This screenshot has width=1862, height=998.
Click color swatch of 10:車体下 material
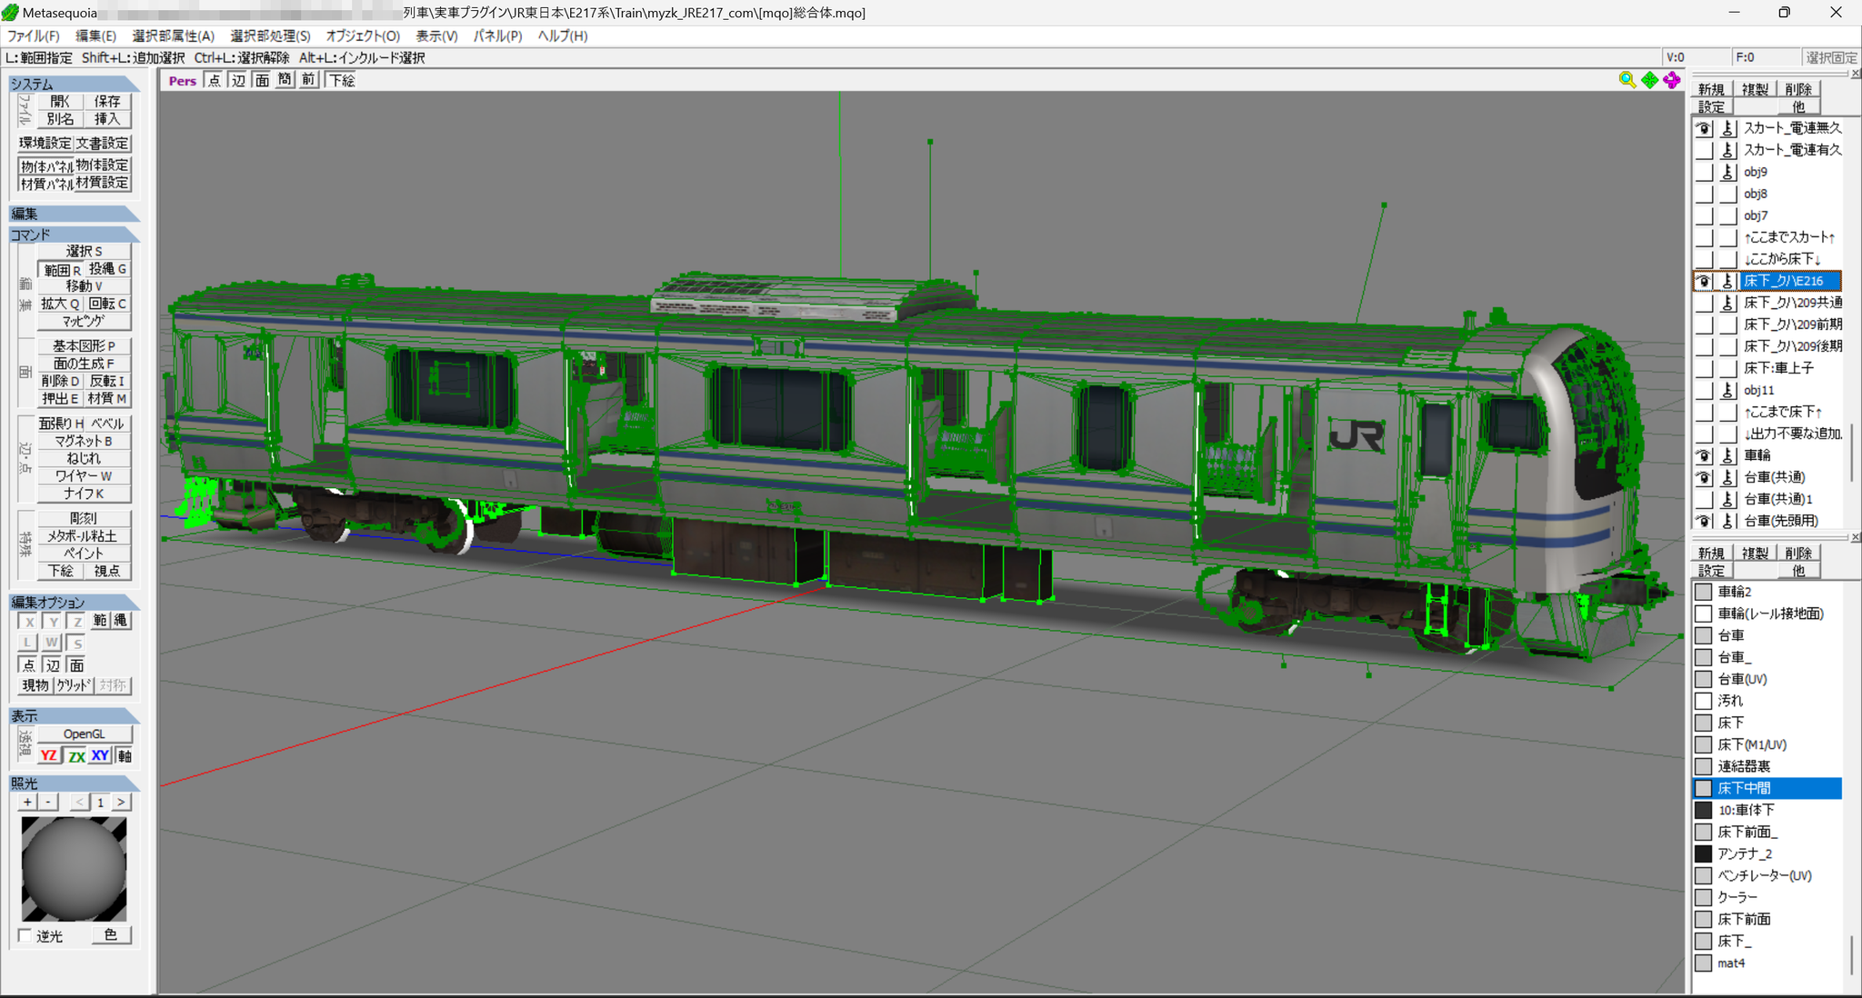tap(1704, 810)
